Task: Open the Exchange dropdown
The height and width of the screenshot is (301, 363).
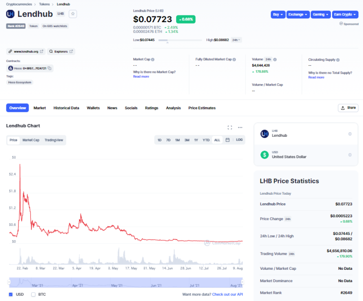Action: click(298, 14)
